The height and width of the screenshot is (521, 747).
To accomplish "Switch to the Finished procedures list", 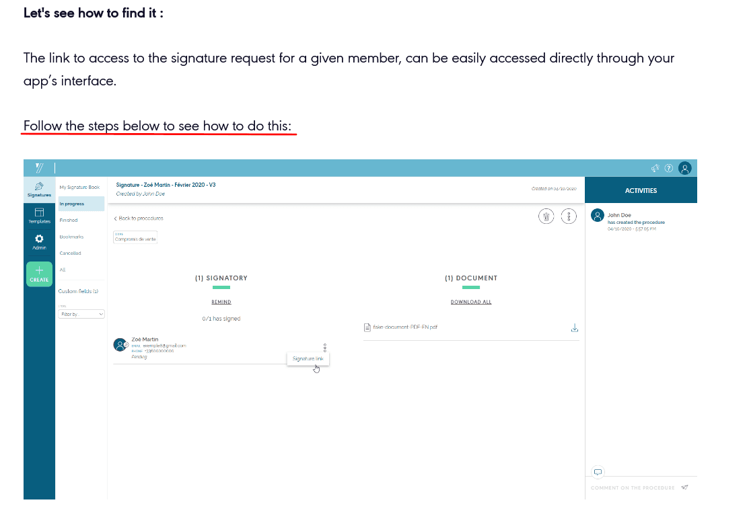I will click(69, 221).
